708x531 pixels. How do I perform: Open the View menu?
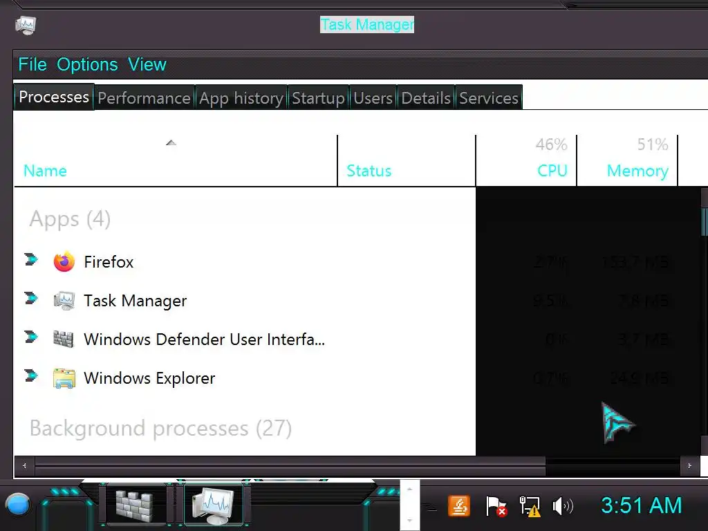tap(147, 64)
